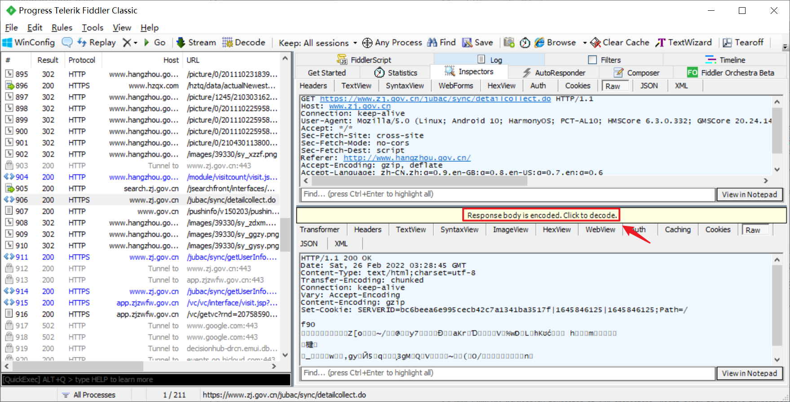Sort sessions by the Protocol column header
This screenshot has height=402, width=790.
click(82, 60)
